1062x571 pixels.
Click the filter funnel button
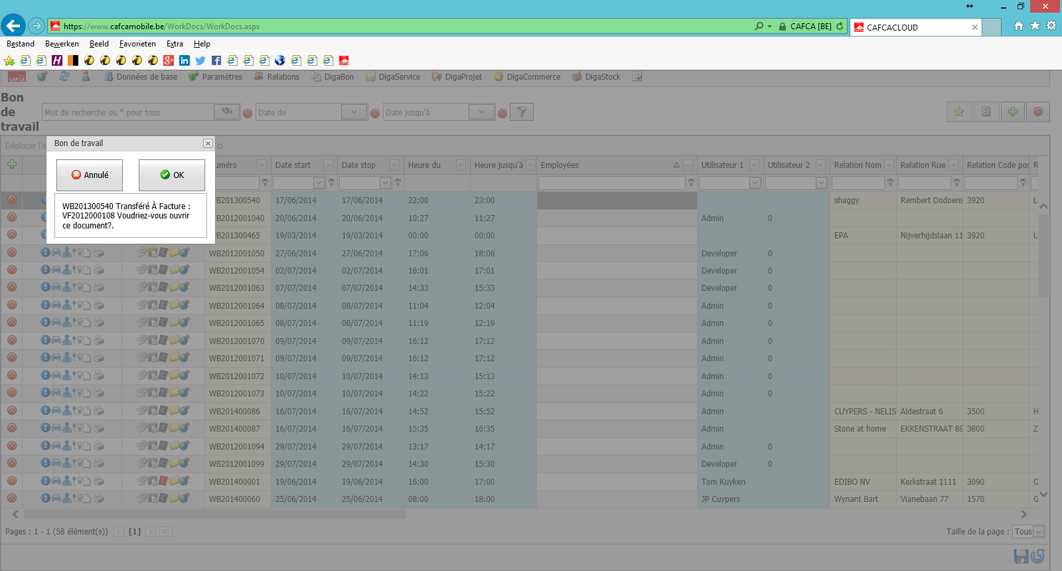[522, 112]
